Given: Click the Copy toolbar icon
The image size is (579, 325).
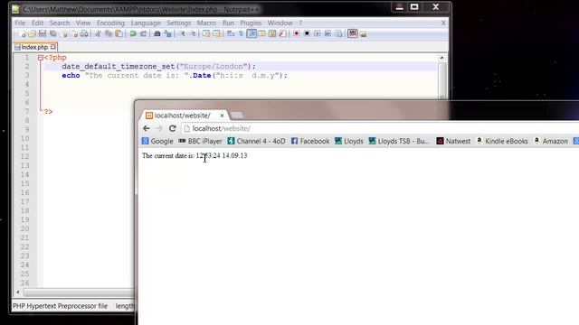Looking at the screenshot, I should (109, 34).
